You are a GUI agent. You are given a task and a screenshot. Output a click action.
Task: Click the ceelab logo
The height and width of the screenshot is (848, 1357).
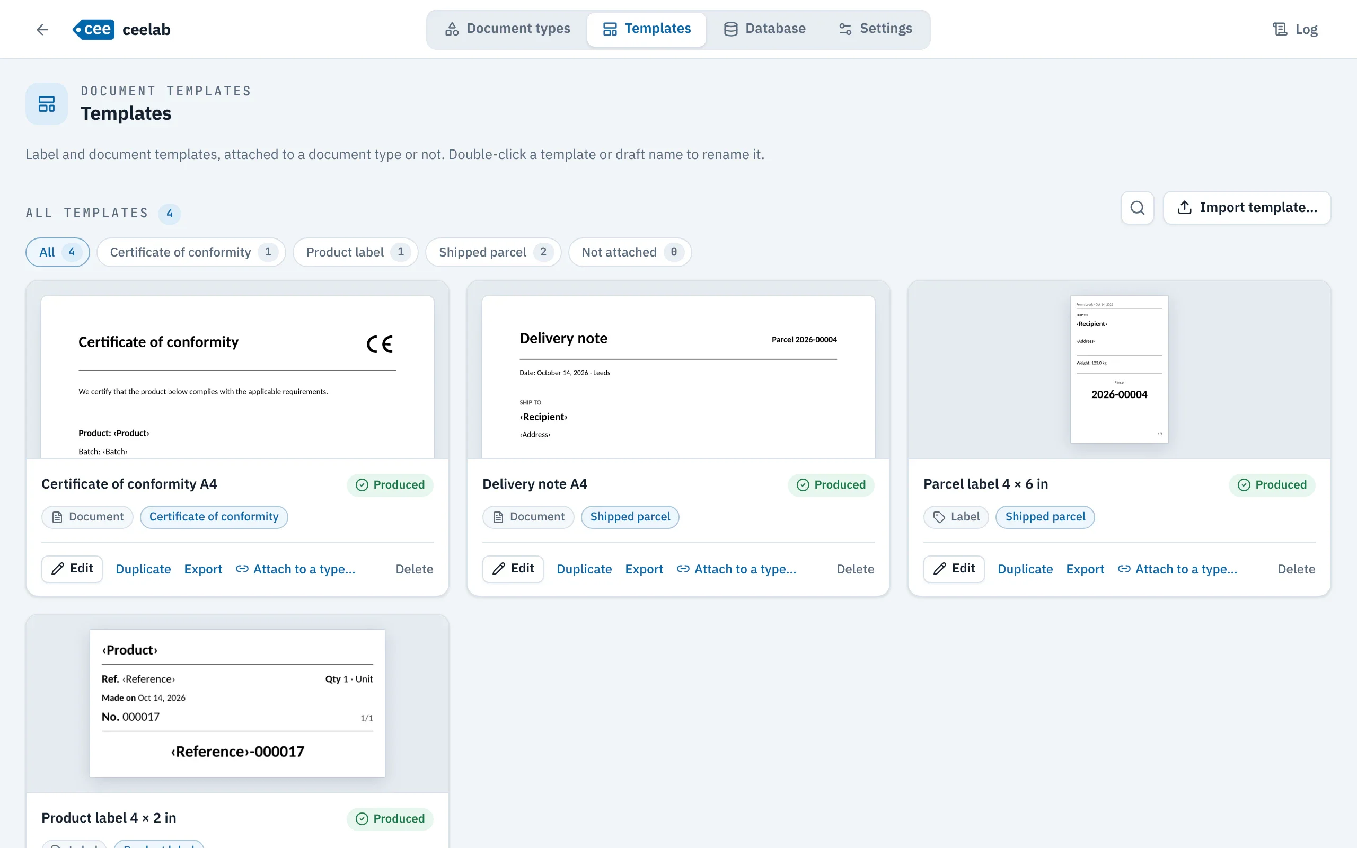click(x=121, y=29)
